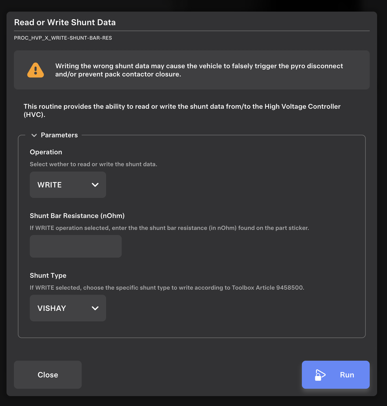Collapse the Parameters section using its chevron
387x406 pixels.
(x=34, y=135)
